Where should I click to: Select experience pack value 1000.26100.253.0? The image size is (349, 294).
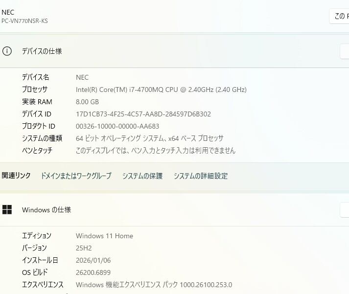coord(154,285)
